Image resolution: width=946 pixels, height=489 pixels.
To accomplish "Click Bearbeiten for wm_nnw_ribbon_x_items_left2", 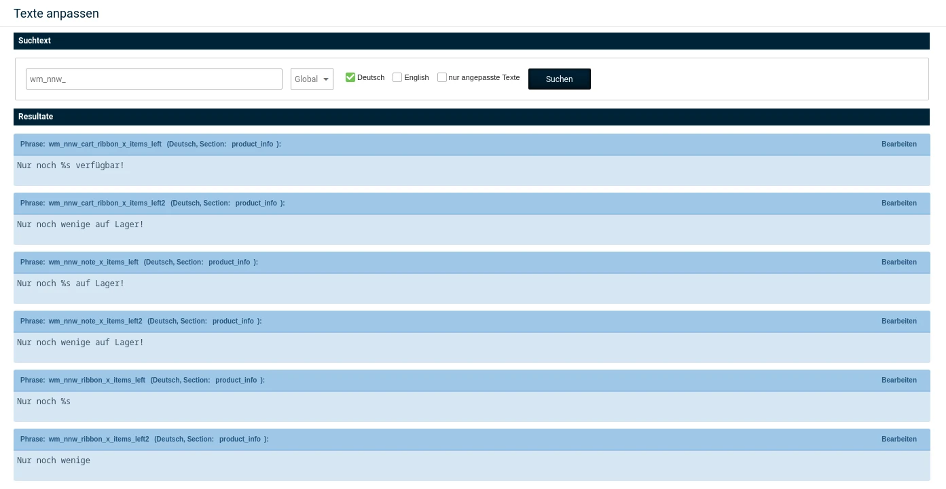I will (x=899, y=439).
